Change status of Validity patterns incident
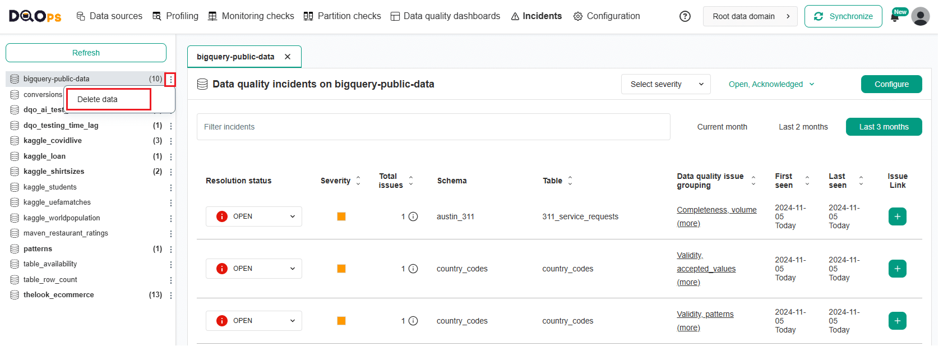The width and height of the screenshot is (939, 346). 254,321
